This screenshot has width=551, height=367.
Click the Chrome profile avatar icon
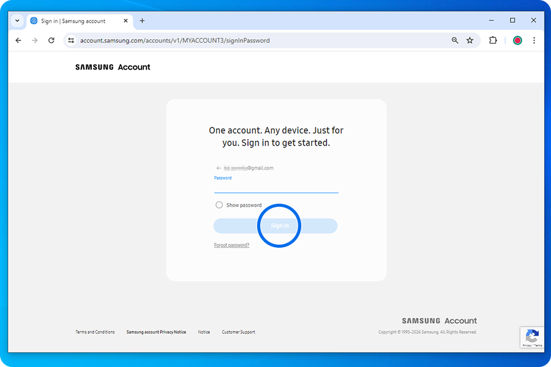click(x=517, y=40)
